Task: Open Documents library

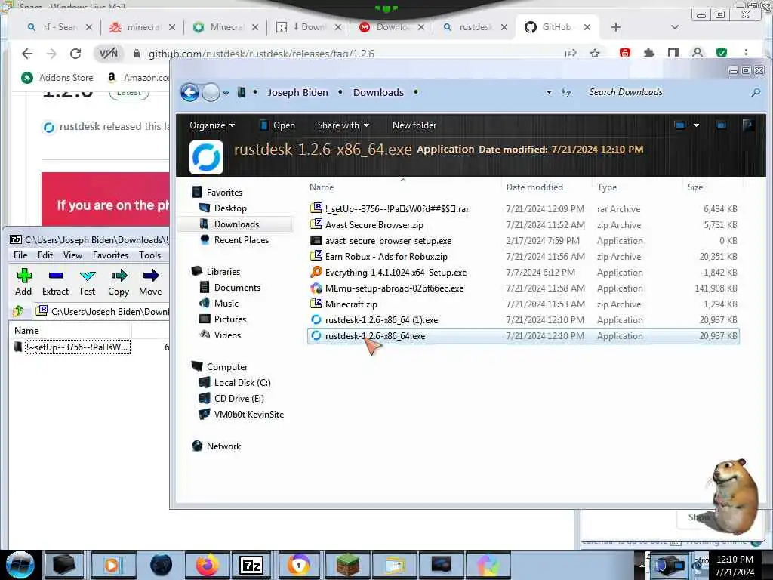Action: [x=237, y=288]
